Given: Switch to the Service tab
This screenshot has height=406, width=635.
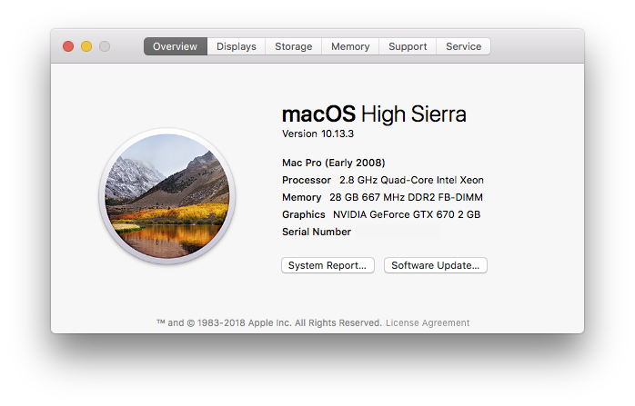Looking at the screenshot, I should pyautogui.click(x=463, y=46).
